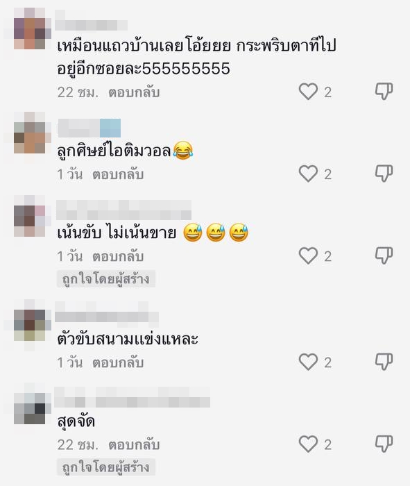Dislike the ตัวขับสนามแข่งแหละ comment
Image resolution: width=410 pixels, height=486 pixels.
[384, 362]
